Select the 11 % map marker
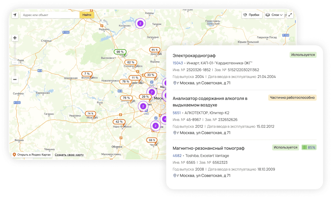 click(x=135, y=78)
